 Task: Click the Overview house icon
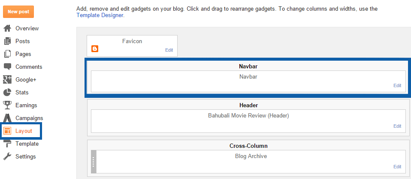[7, 28]
